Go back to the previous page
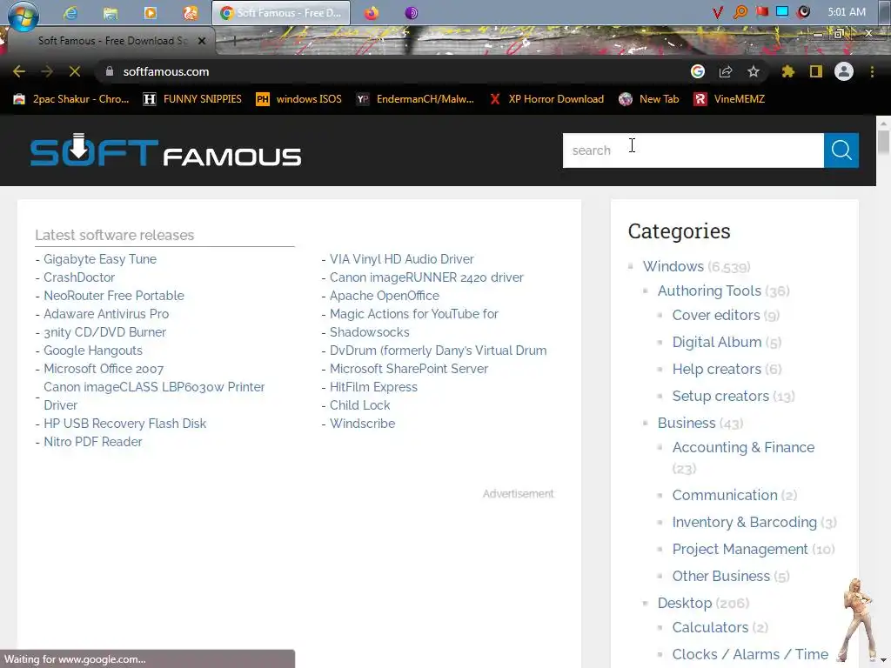 pyautogui.click(x=19, y=71)
